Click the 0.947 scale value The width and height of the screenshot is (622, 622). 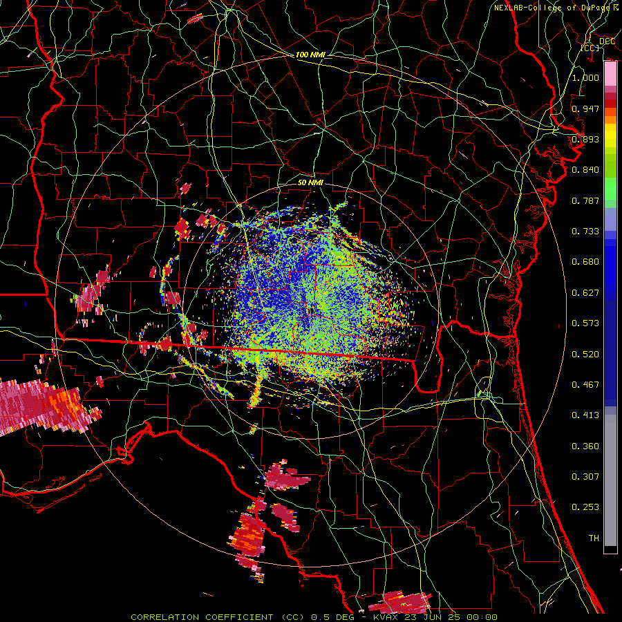[585, 109]
